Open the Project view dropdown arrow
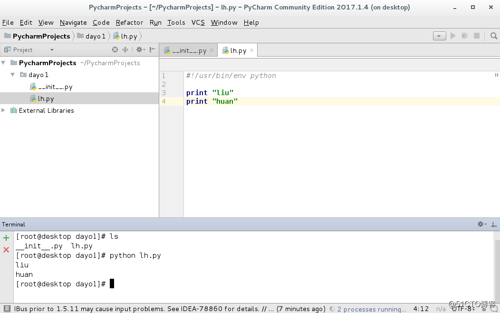Screen dimensions: 500x313 [52, 50]
